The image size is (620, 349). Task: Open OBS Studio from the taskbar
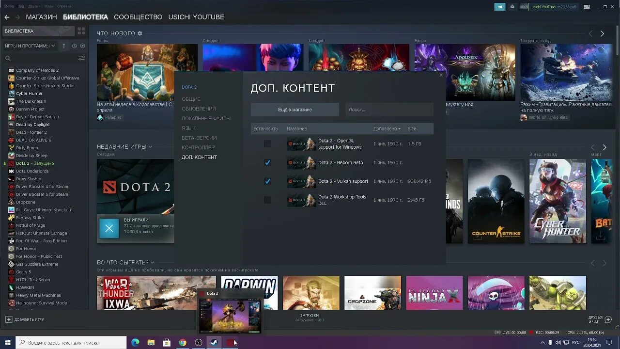click(199, 343)
